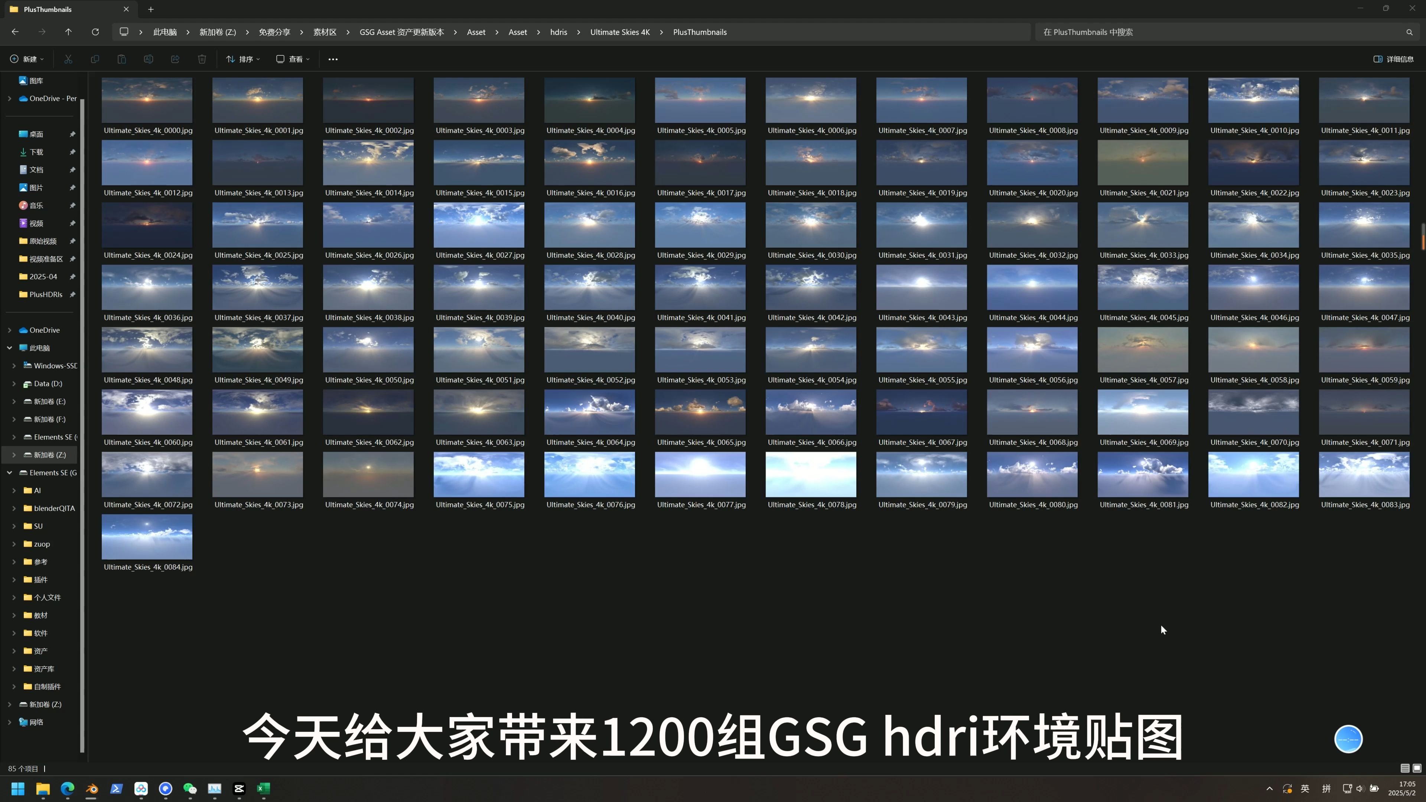This screenshot has width=1426, height=802.
Task: Open the 查看 view dropdown
Action: (x=293, y=59)
